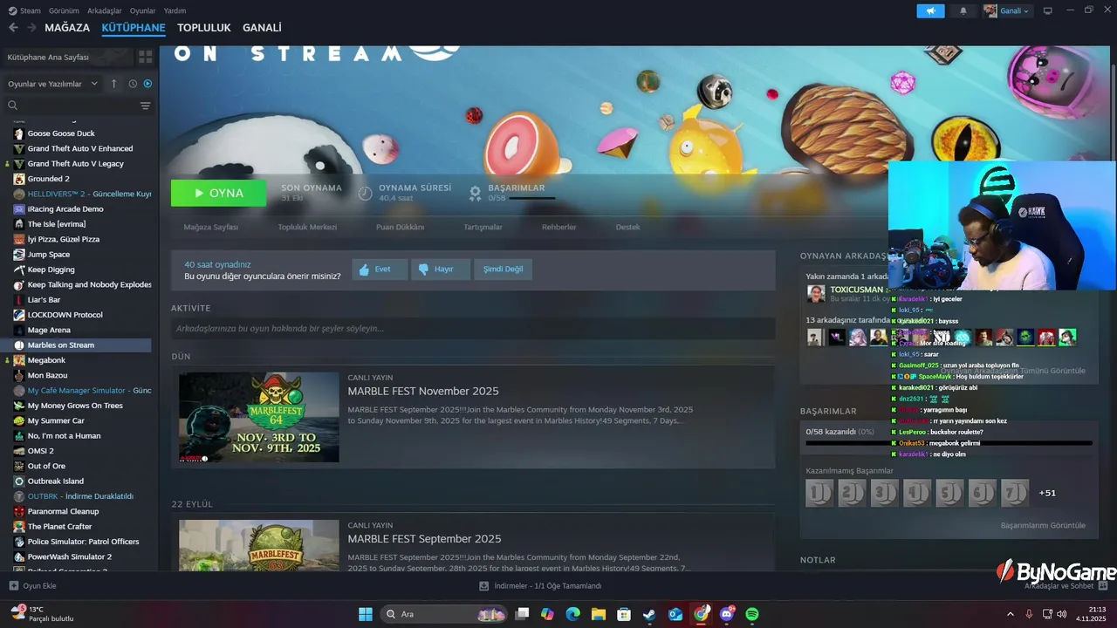Viewport: 1117px width, 628px height.
Task: Open the MARBLE FEST September 2025 title
Action: [424, 539]
